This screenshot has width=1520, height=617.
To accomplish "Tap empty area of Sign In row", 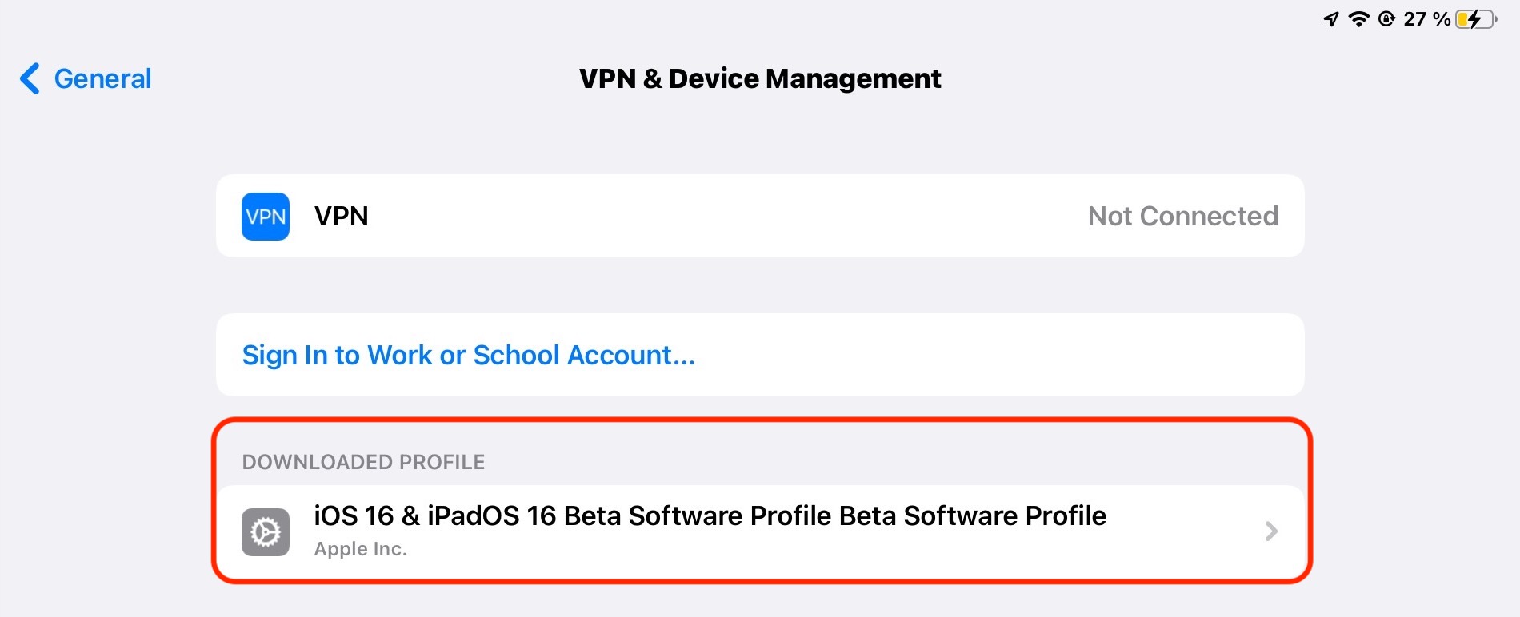I will coord(1000,355).
